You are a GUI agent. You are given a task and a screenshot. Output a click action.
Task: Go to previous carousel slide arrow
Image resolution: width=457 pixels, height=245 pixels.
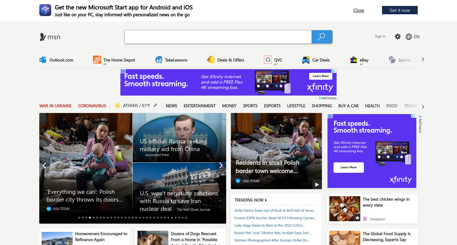[x=44, y=166]
